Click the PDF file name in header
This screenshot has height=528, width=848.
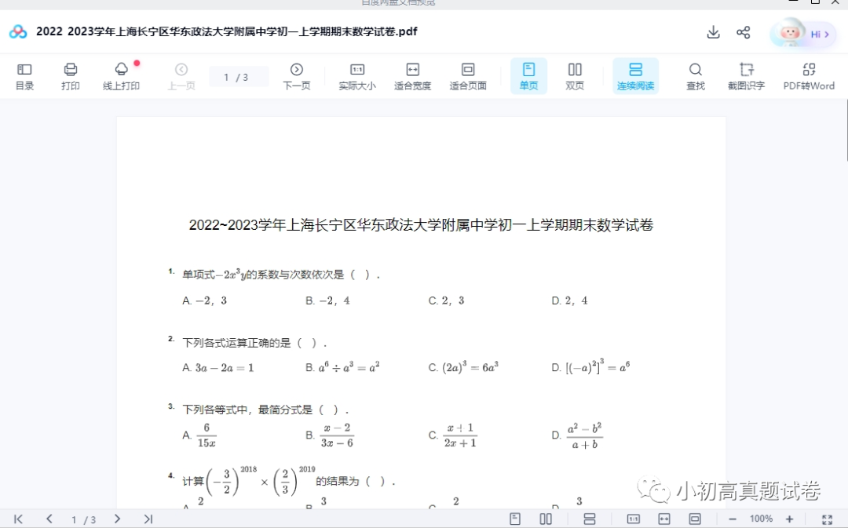tap(227, 32)
